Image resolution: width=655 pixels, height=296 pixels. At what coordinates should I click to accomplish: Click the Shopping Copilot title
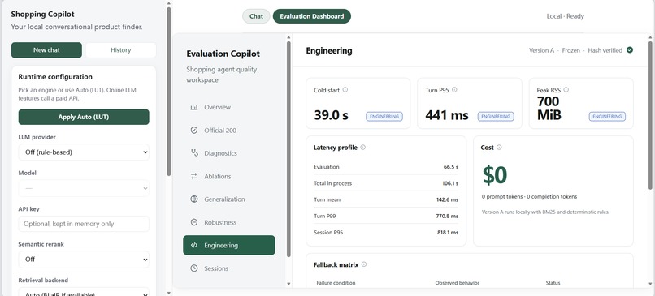coord(42,14)
